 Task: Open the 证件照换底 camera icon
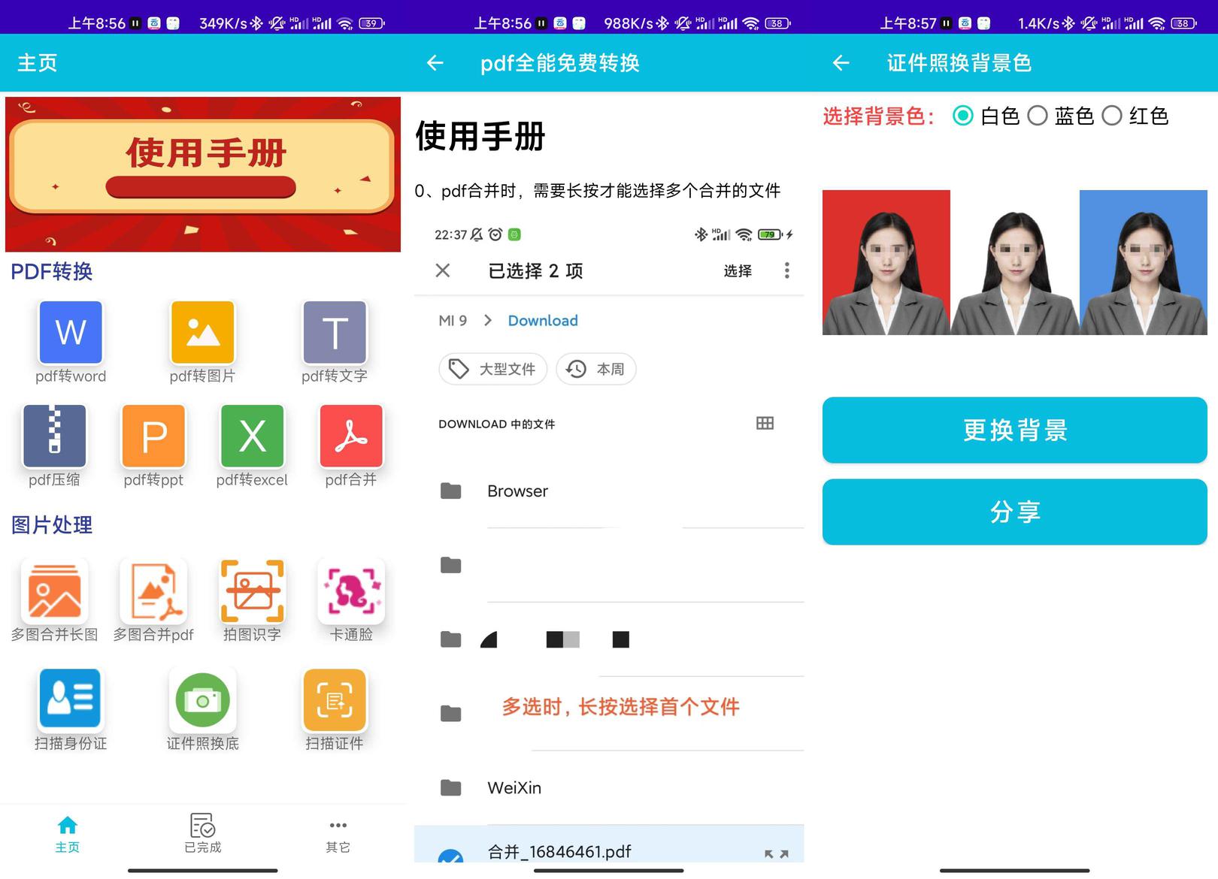(x=202, y=700)
